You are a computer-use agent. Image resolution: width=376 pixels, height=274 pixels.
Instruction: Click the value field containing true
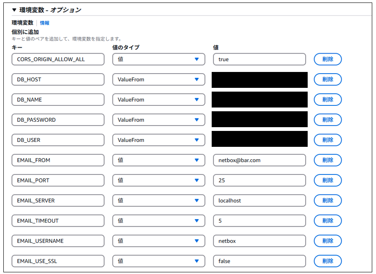[259, 59]
